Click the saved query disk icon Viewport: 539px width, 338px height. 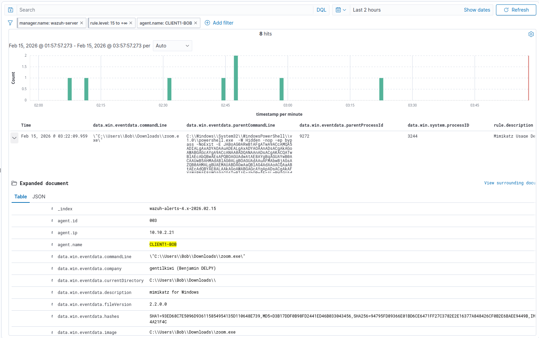click(11, 10)
